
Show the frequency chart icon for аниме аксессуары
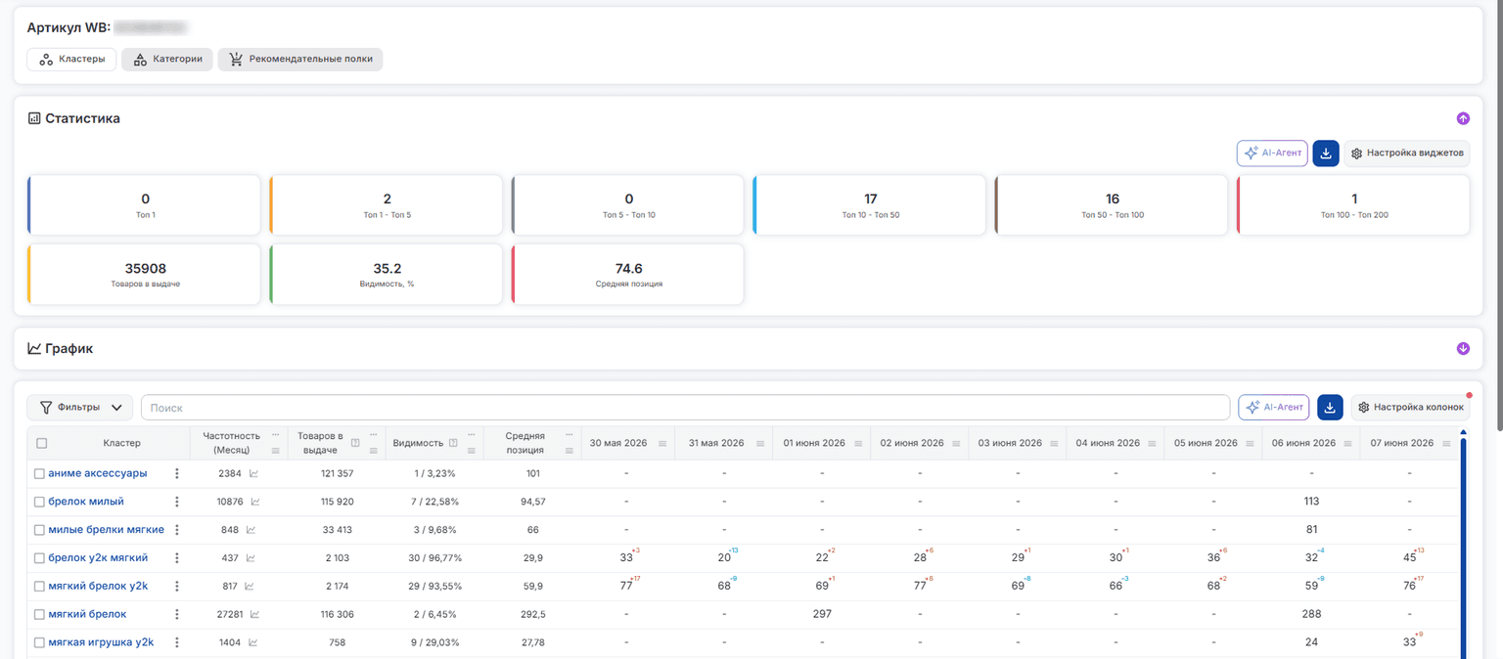coord(254,473)
